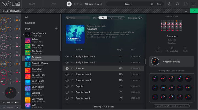Mute the CL HH channel
198x110 pixels.
[x=11, y=45]
